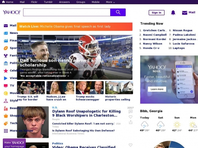Image resolution: width=198 pixels, height=148 pixels.
Task: Open notifications bell icon
Action: tap(173, 12)
